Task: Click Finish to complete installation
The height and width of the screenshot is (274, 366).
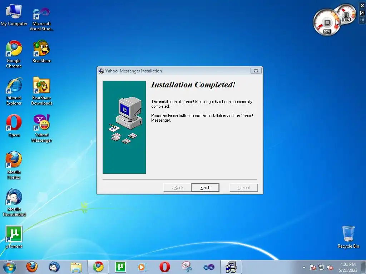Action: pyautogui.click(x=205, y=188)
